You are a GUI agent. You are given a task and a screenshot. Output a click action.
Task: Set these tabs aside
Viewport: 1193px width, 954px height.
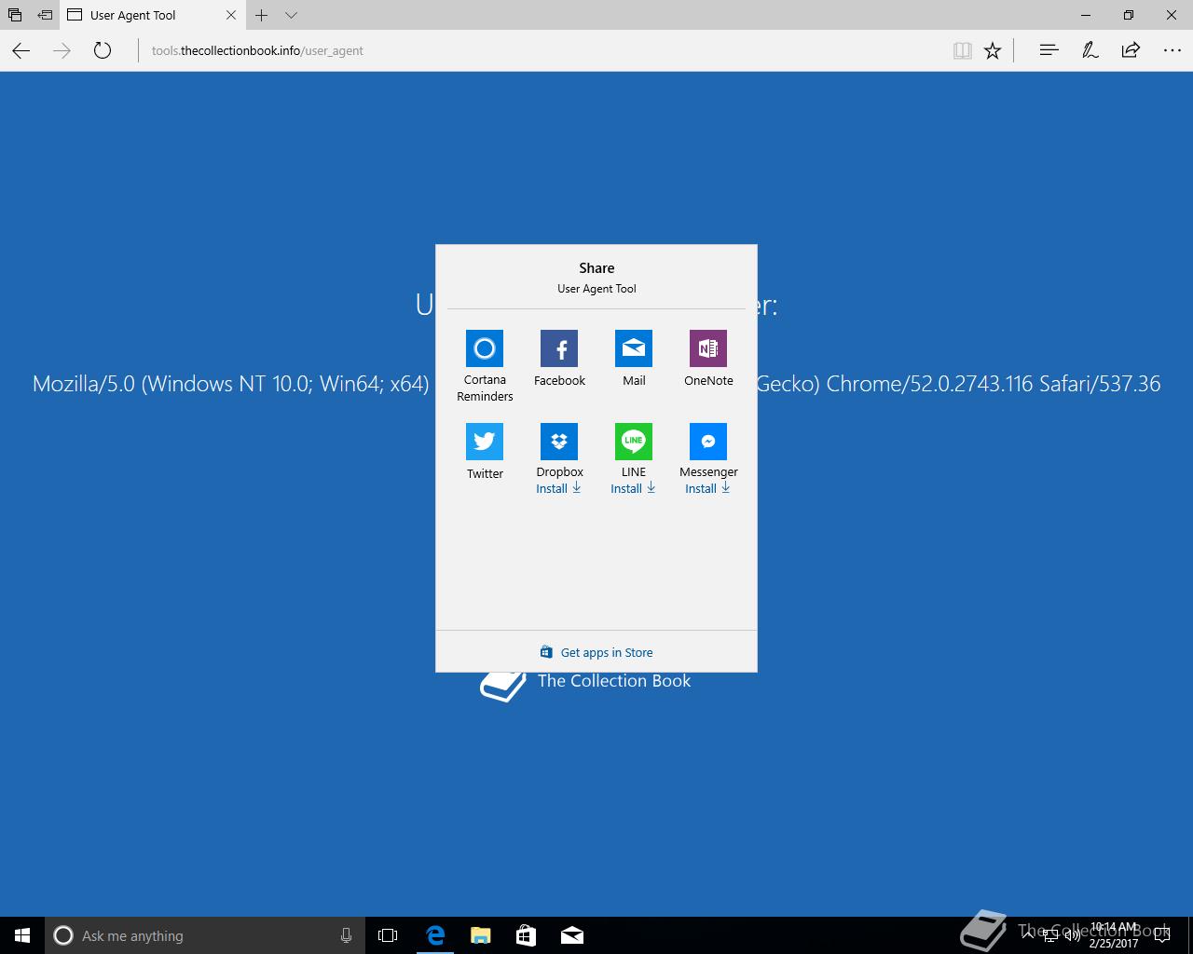click(45, 15)
